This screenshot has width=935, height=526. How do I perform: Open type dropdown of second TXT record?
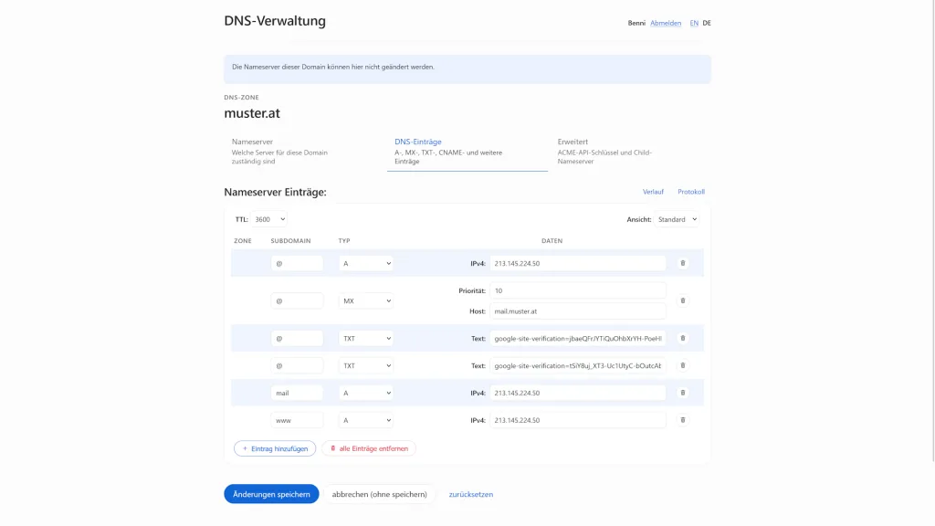(365, 365)
